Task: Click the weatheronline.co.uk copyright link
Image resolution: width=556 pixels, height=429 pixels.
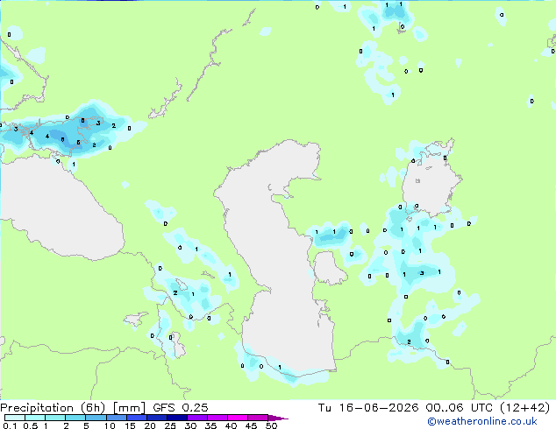Action: point(481,421)
